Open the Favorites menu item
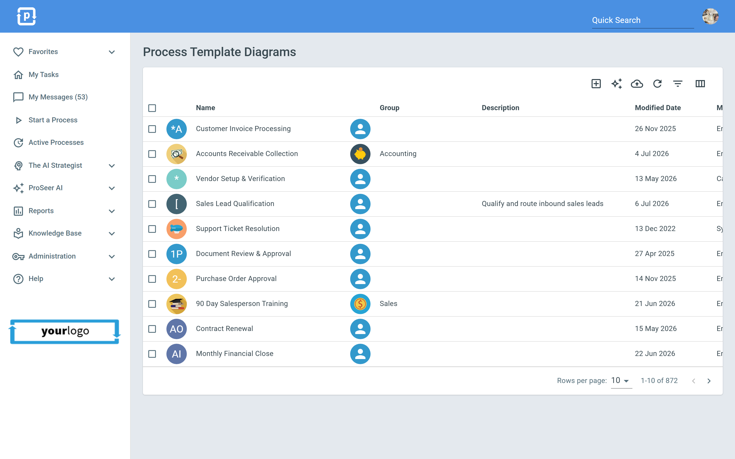Screen dimensions: 735x459 point(43,52)
